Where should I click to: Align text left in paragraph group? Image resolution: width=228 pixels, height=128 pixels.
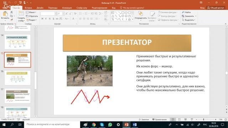[81, 19]
